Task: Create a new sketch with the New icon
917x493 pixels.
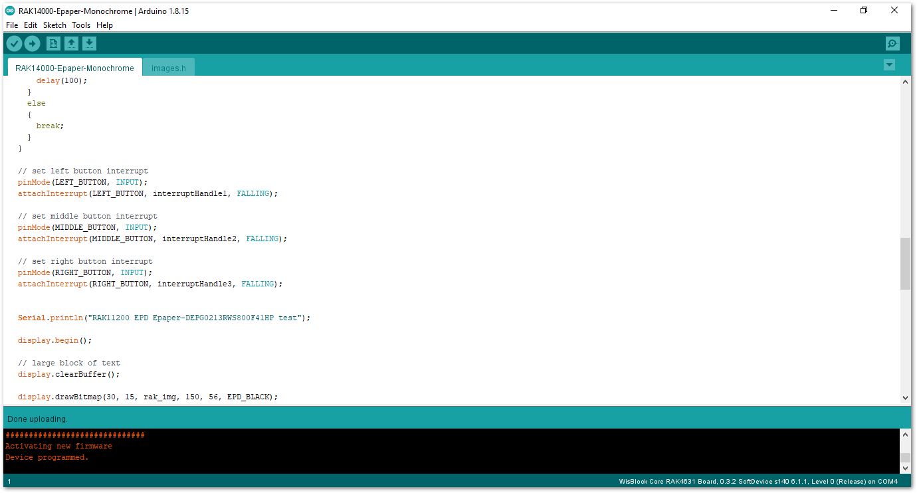Action: click(x=53, y=44)
